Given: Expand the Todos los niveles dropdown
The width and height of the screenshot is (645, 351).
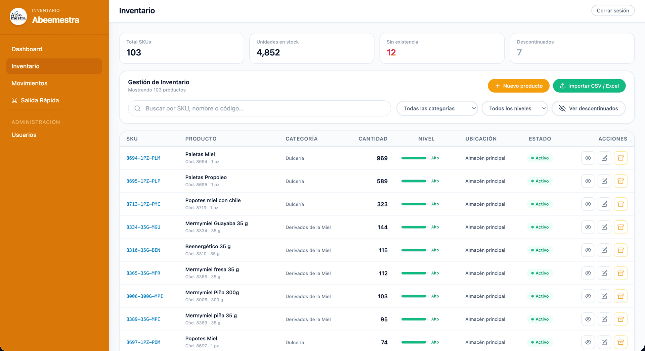Looking at the screenshot, I should pos(514,108).
